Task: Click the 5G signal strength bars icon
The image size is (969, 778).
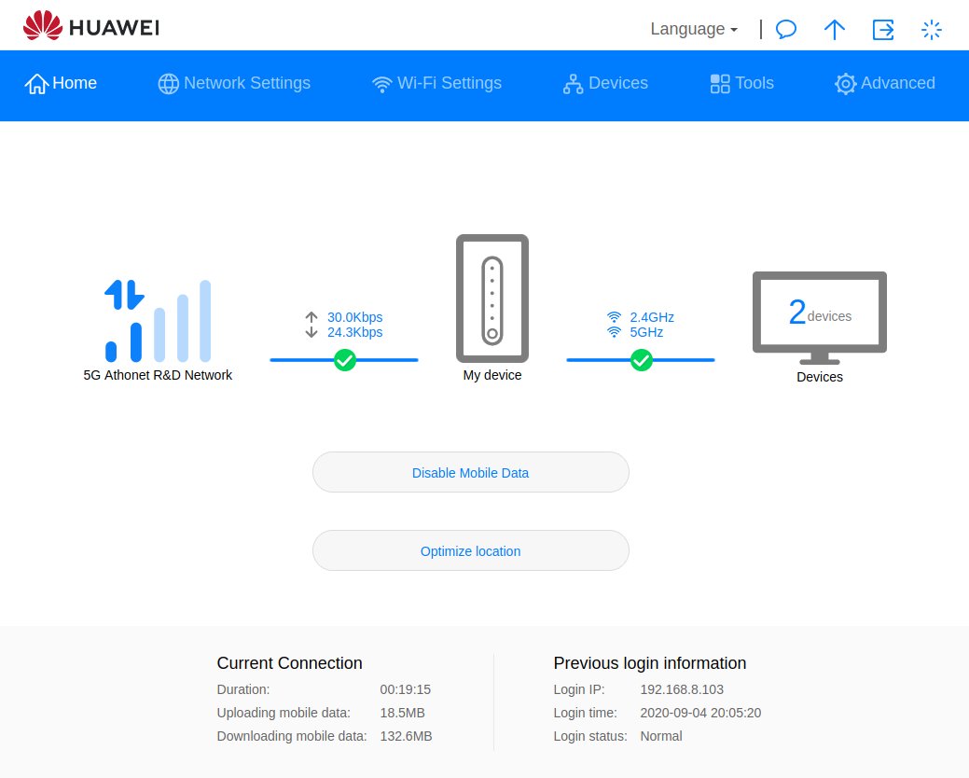Action: [159, 321]
